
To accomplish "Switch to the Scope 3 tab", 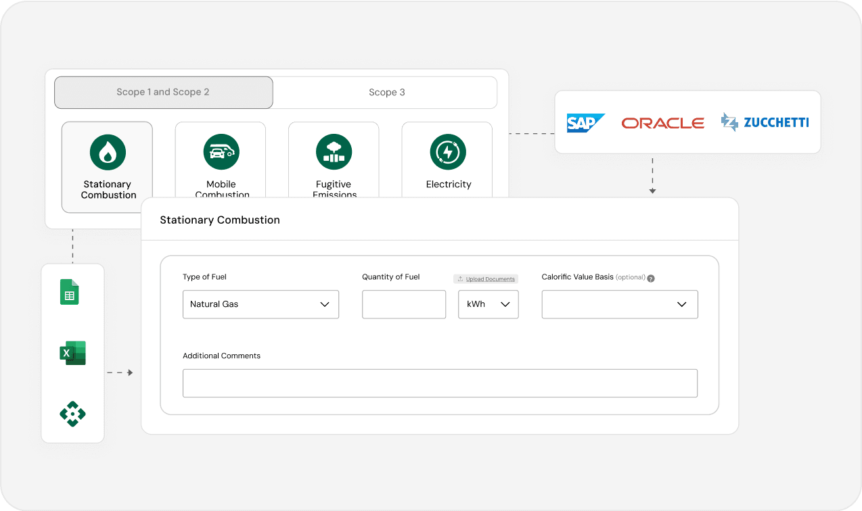I will coord(386,93).
